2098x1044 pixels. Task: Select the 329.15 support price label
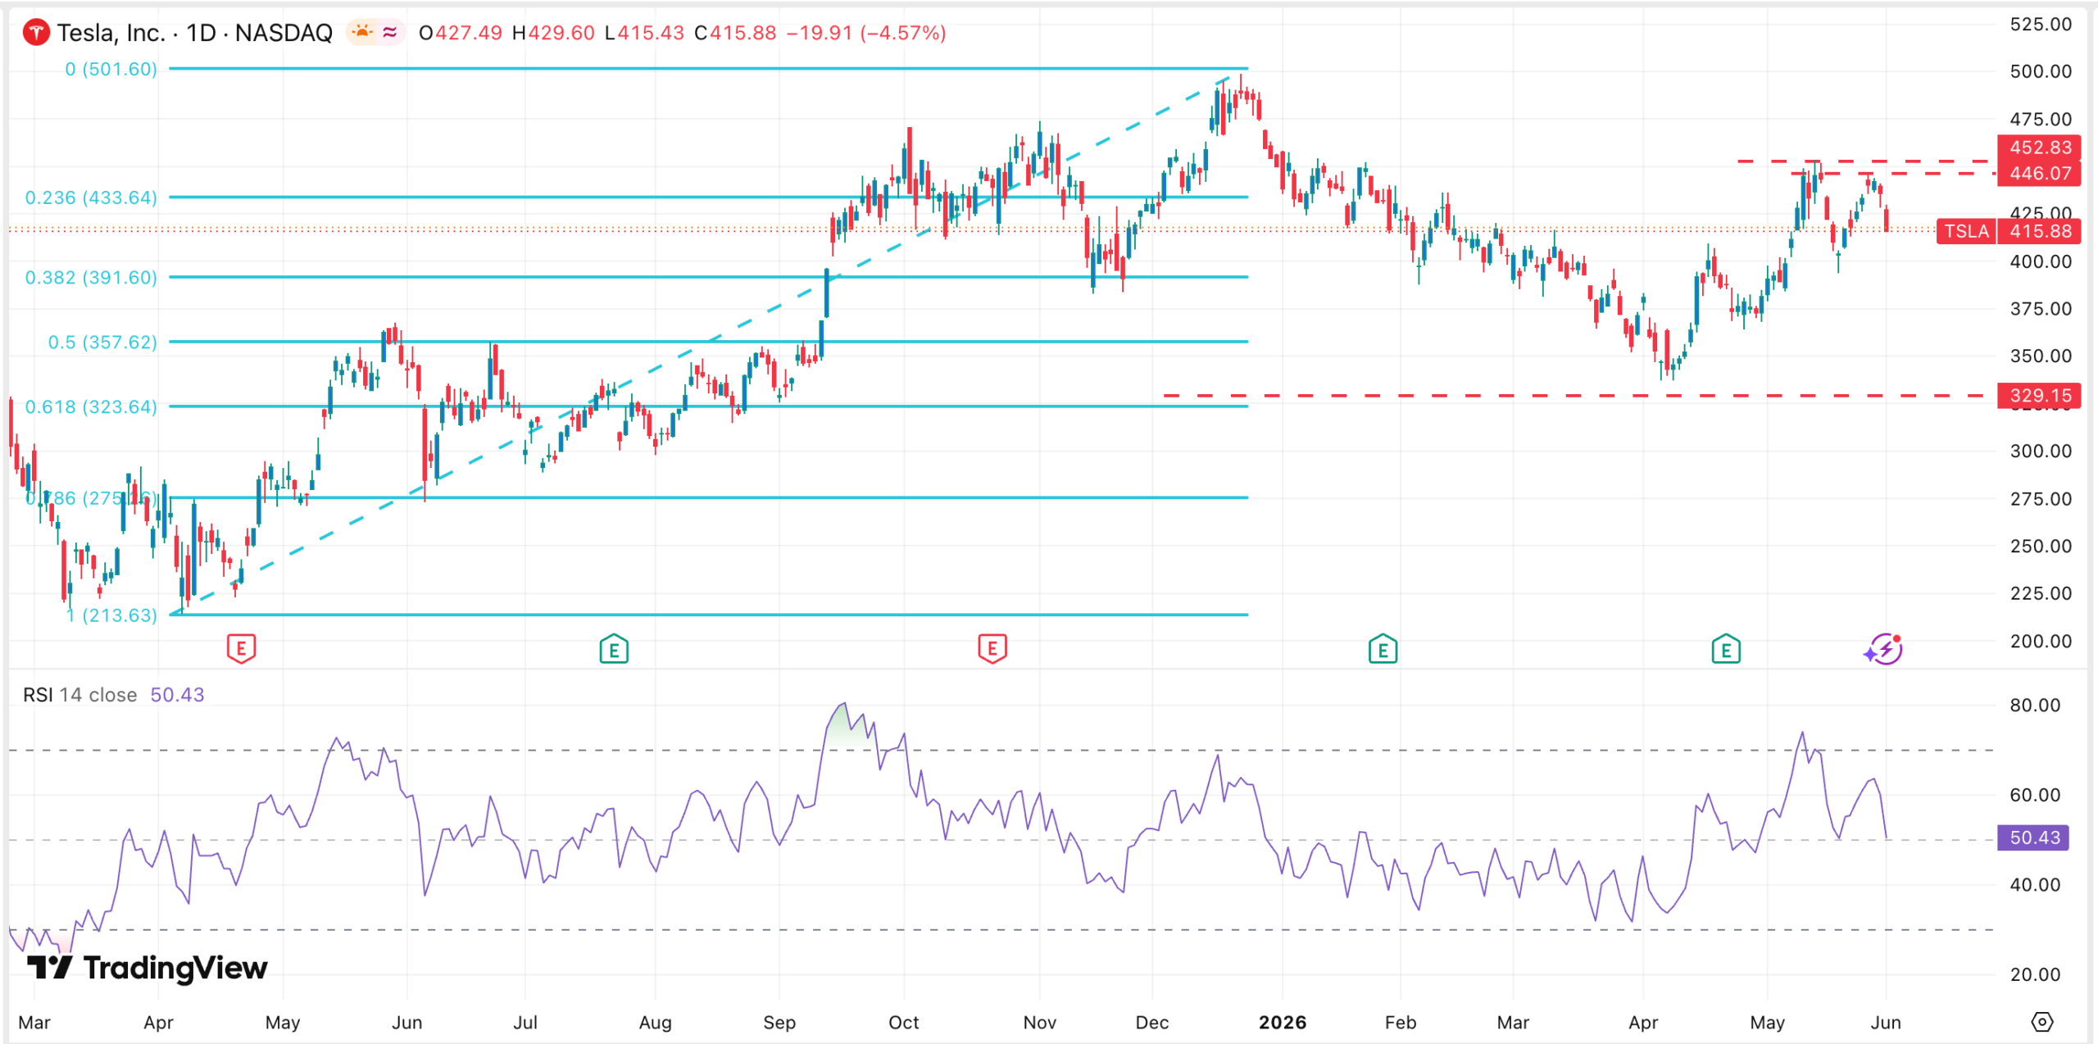2040,396
